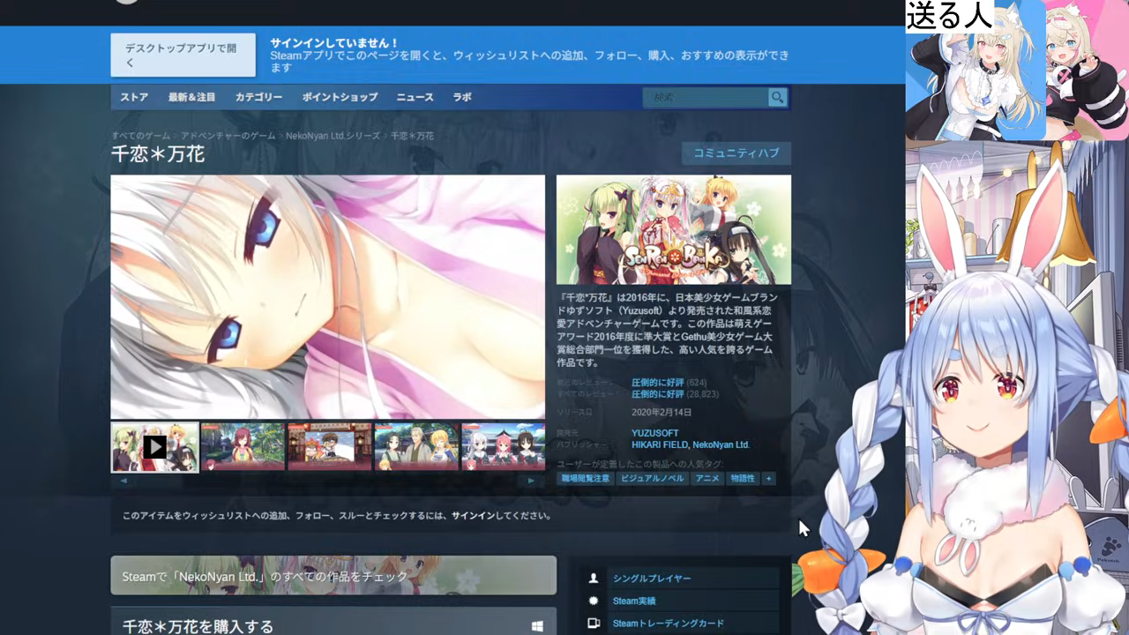Click the サインインしていません！ notice text
1129x635 pixels.
(334, 42)
